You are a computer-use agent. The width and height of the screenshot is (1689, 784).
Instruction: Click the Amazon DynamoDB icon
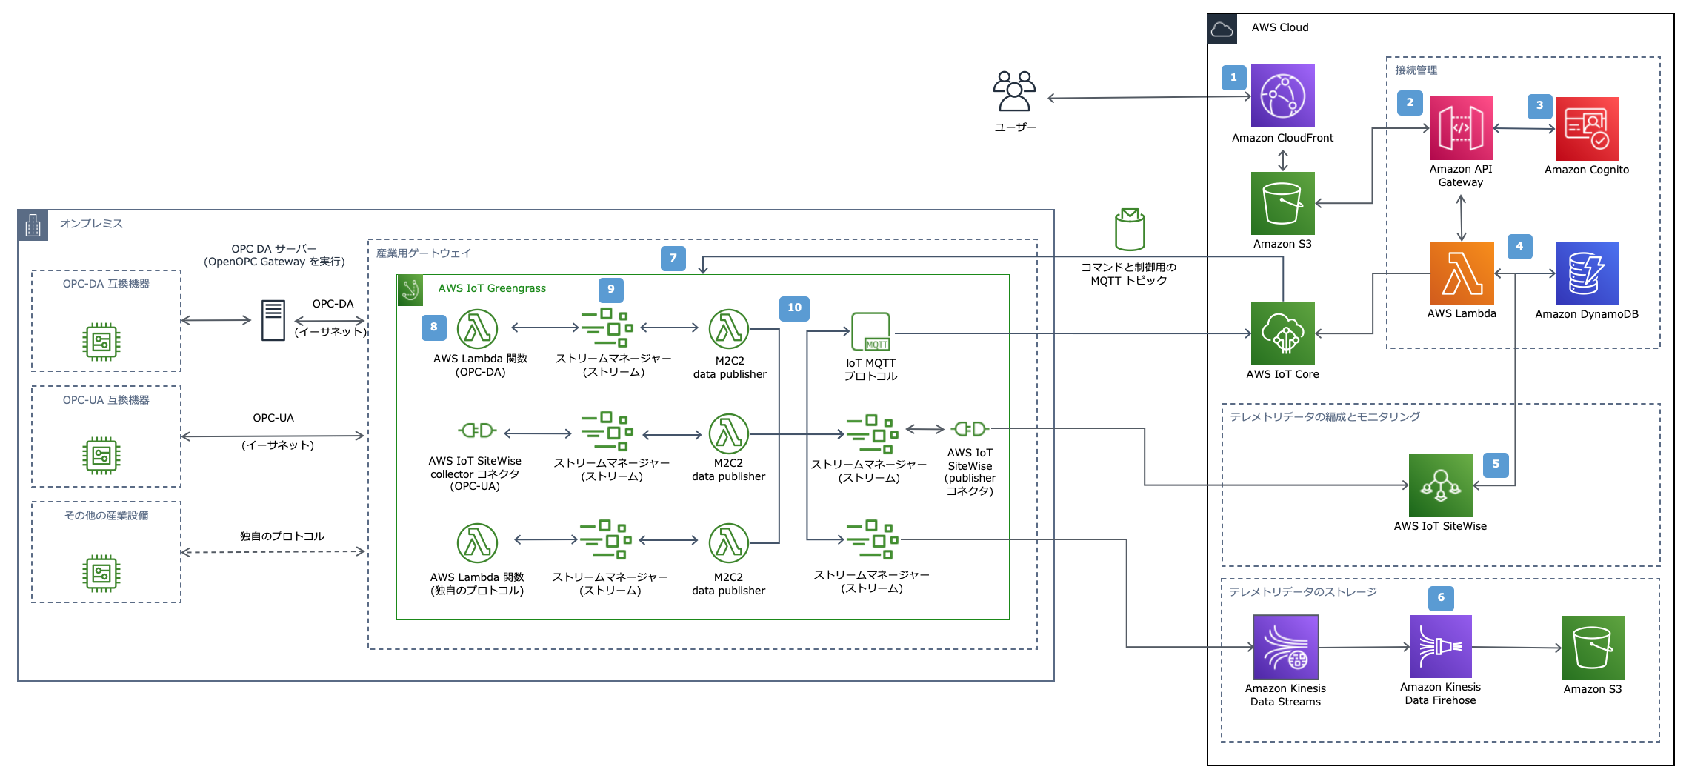(x=1587, y=273)
